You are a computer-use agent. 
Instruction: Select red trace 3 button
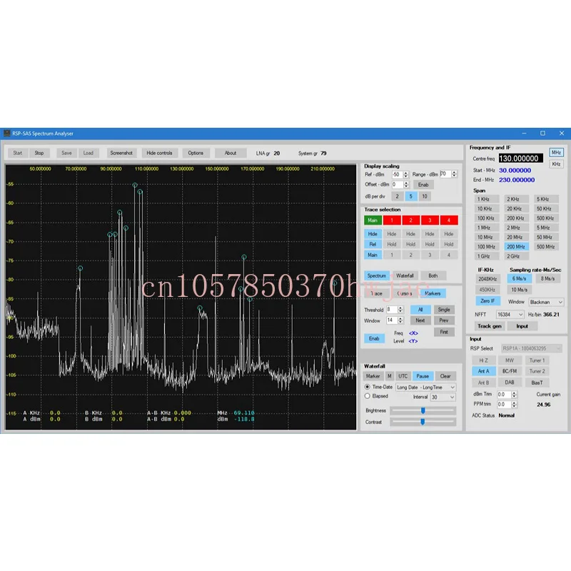430,220
